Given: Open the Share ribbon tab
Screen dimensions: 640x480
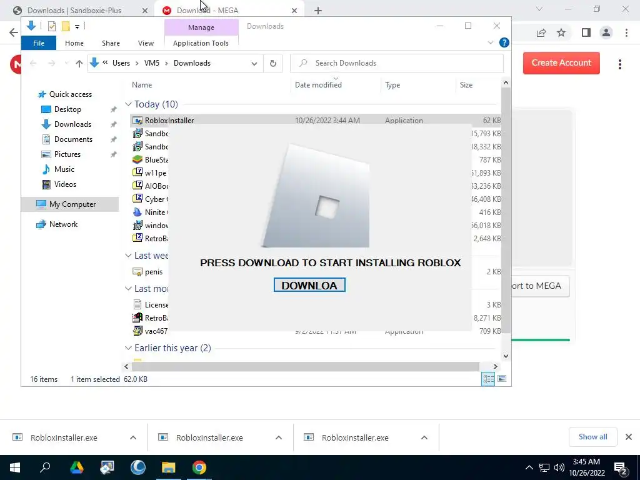Looking at the screenshot, I should (x=111, y=43).
